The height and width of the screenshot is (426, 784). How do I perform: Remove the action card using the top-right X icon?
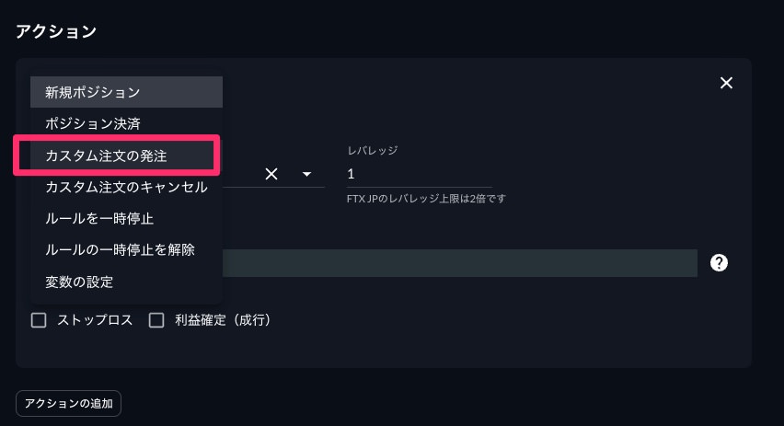[x=726, y=83]
